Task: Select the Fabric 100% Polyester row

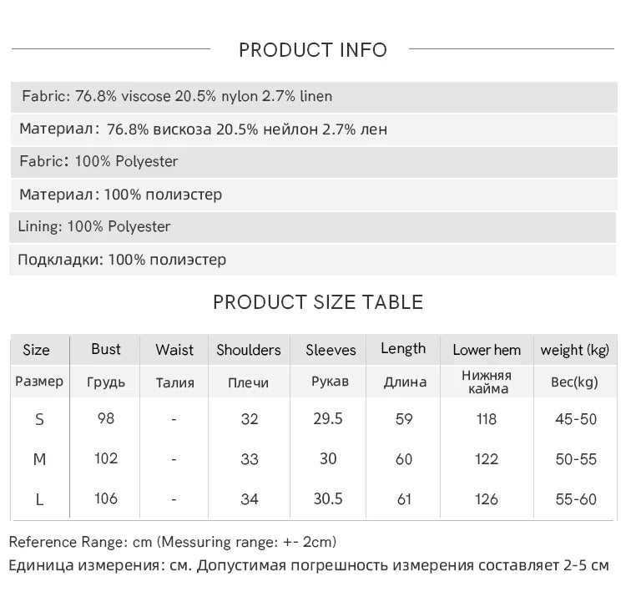Action: (314, 162)
